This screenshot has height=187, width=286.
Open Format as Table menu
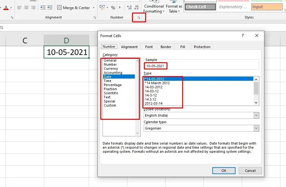174,8
